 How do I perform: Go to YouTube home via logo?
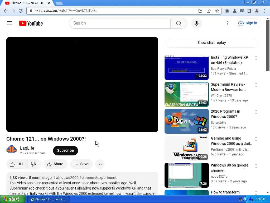click(31, 23)
